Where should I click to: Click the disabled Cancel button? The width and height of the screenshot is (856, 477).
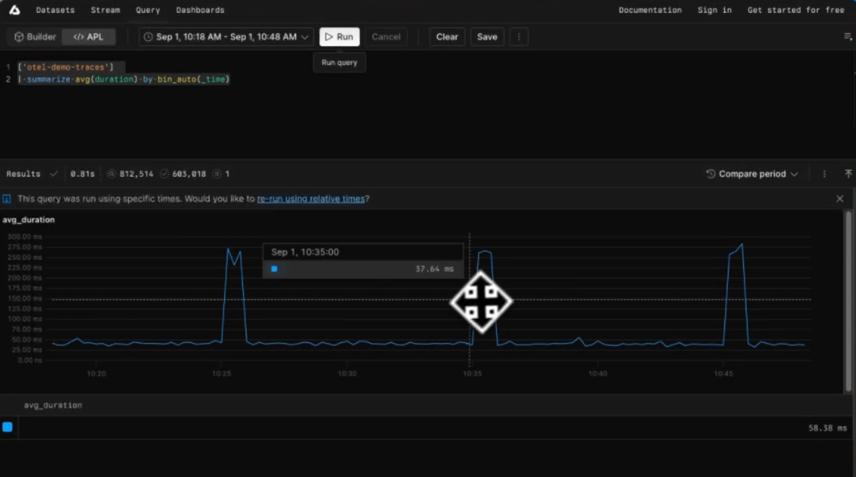coord(386,36)
